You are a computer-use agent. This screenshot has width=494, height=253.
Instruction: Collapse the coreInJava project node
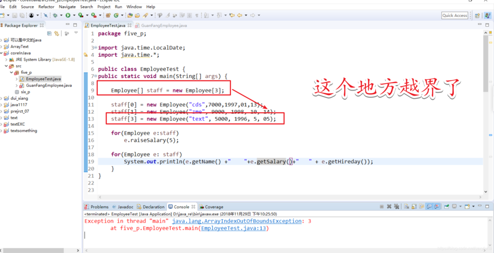pos(1,53)
